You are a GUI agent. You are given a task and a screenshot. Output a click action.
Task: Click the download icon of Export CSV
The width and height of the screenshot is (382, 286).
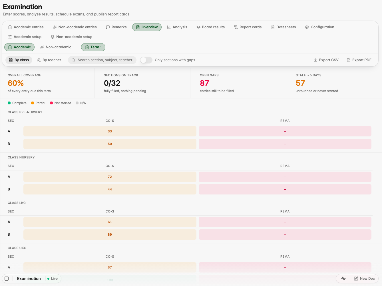[315, 60]
